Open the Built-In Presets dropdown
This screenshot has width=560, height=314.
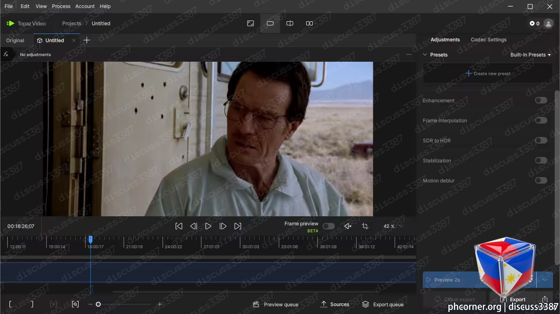tap(531, 55)
